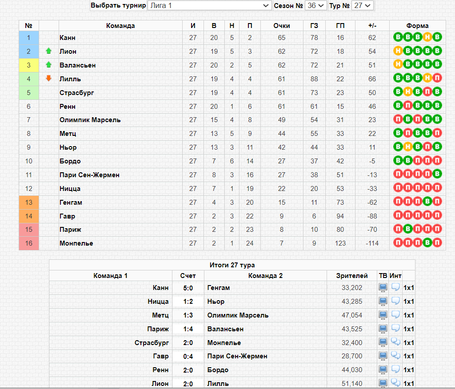Click green up arrow beside Лион
Viewport: 455px width, 389px height.
(x=48, y=51)
